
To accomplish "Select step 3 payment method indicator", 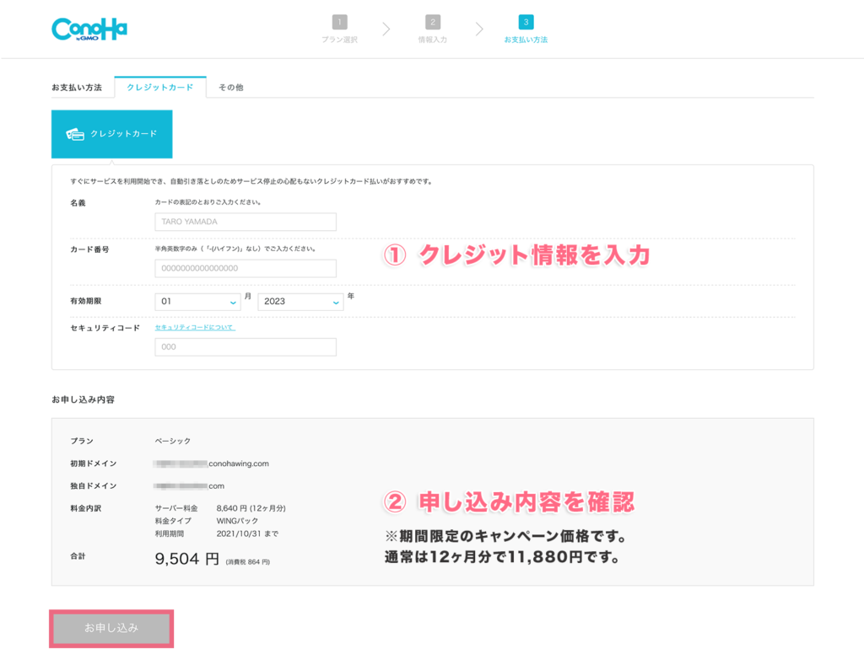I will (x=526, y=22).
